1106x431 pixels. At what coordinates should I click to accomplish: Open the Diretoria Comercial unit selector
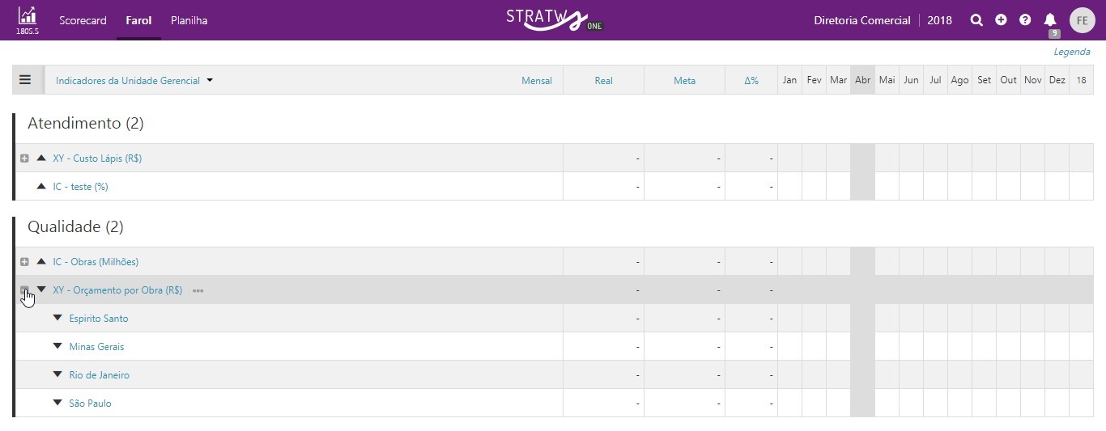862,20
